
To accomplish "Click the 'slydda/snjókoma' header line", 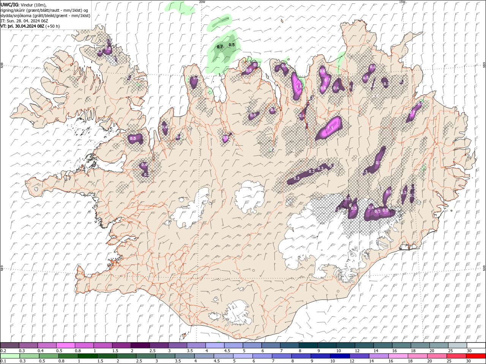I will coord(45,15).
